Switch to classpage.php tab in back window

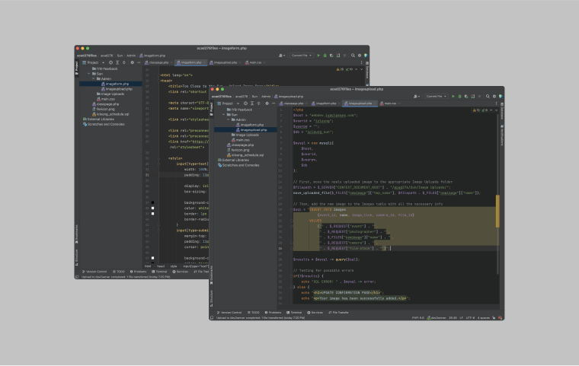pyautogui.click(x=158, y=62)
